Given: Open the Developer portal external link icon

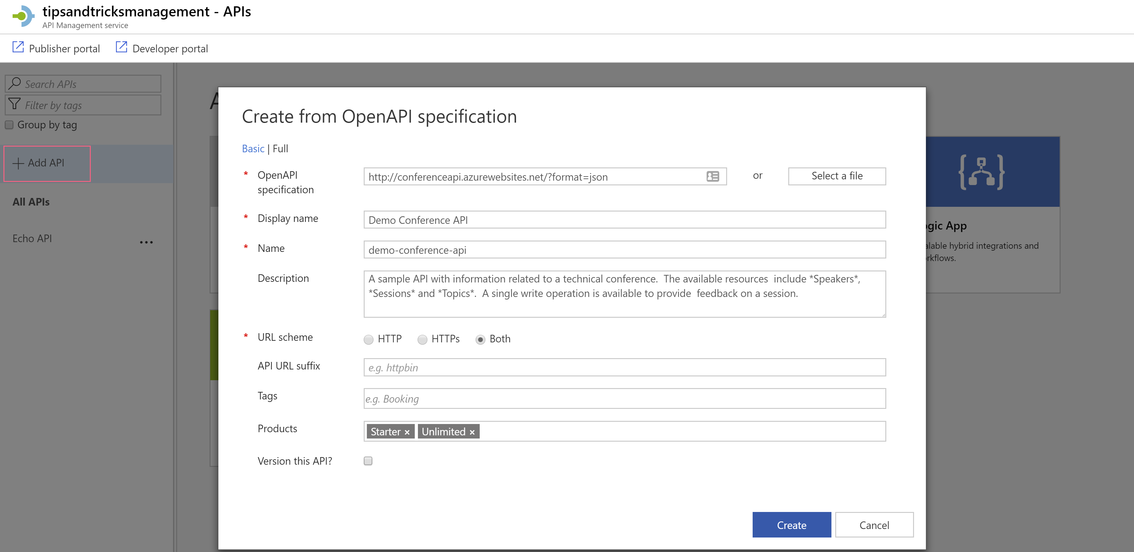Looking at the screenshot, I should [122, 48].
